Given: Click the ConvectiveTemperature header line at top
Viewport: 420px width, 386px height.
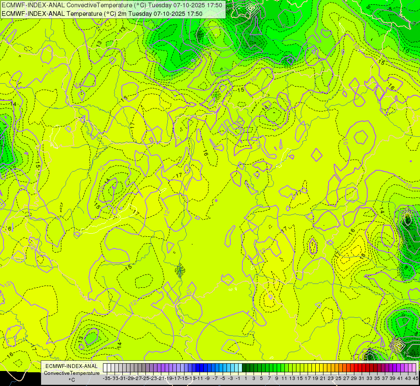Looking at the screenshot, I should pyautogui.click(x=112, y=5).
